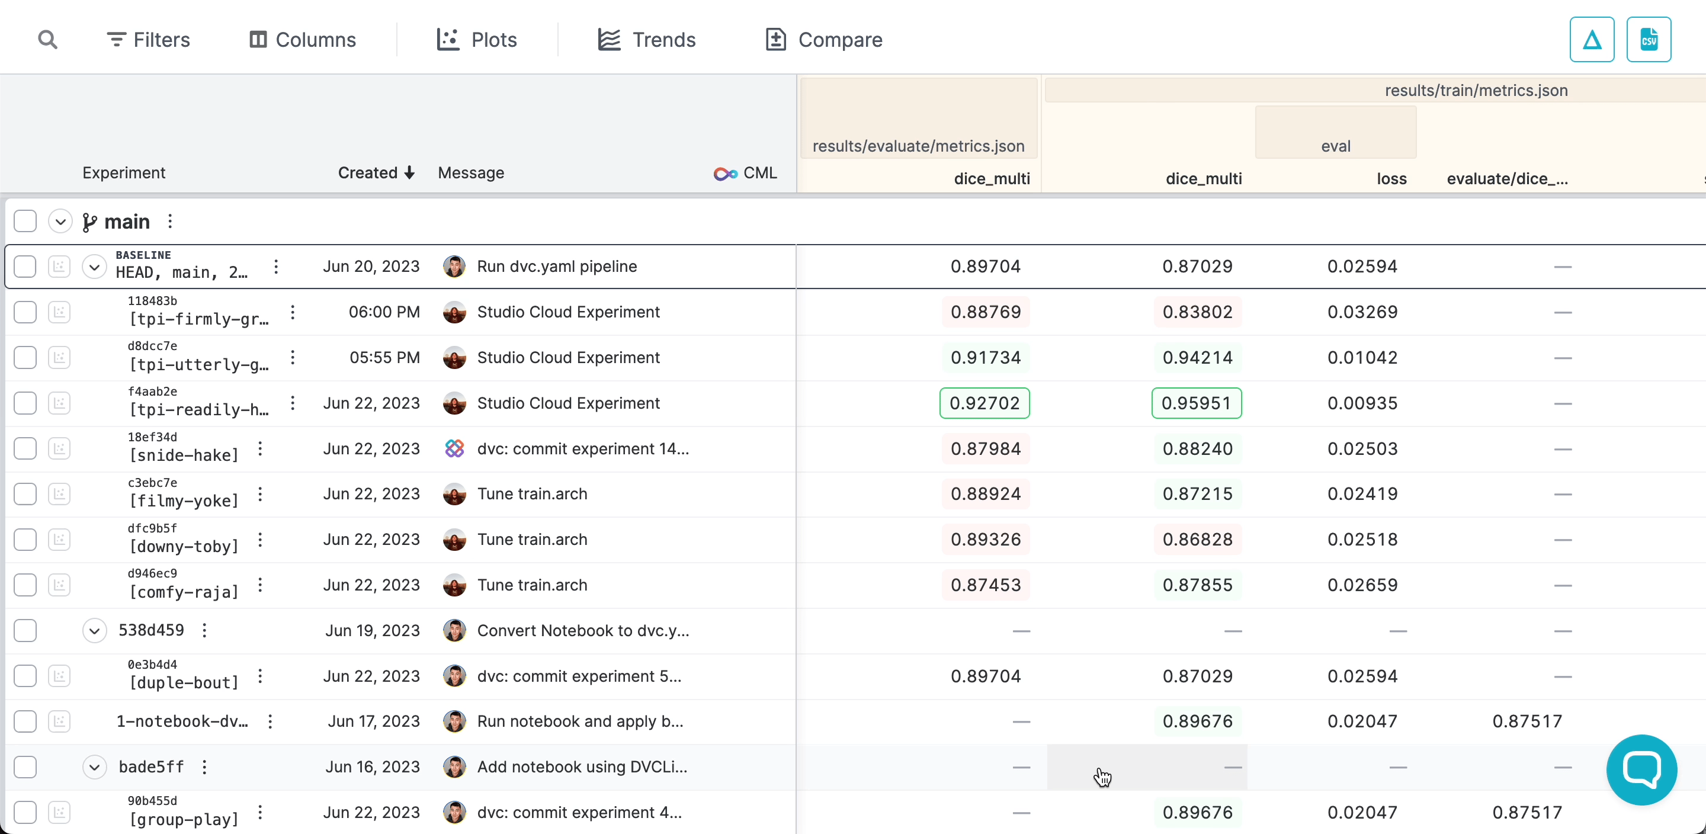The height and width of the screenshot is (834, 1706).
Task: Check the tpi-readily-h experiment row
Action: [25, 403]
